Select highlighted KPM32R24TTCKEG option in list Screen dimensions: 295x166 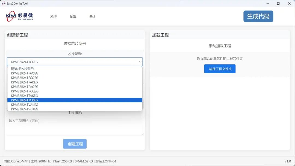click(75, 100)
